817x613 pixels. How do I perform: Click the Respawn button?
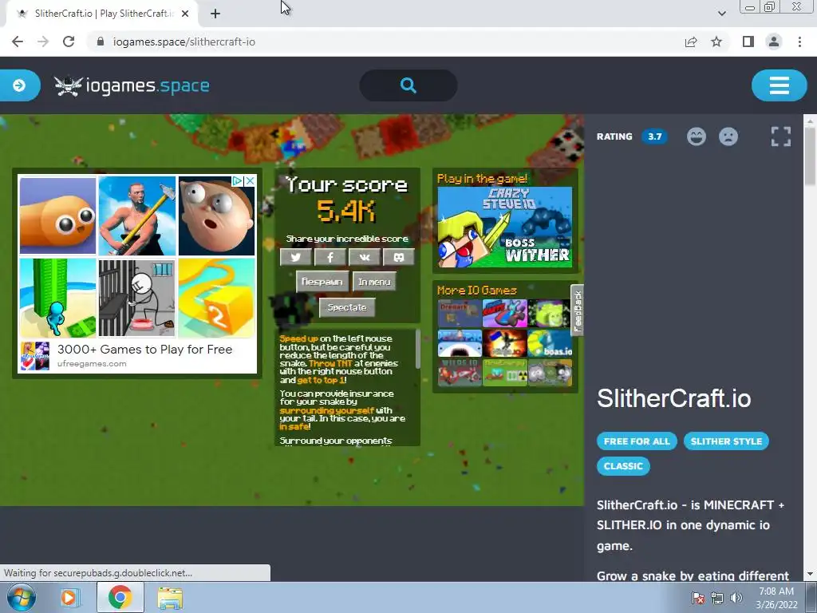(322, 282)
